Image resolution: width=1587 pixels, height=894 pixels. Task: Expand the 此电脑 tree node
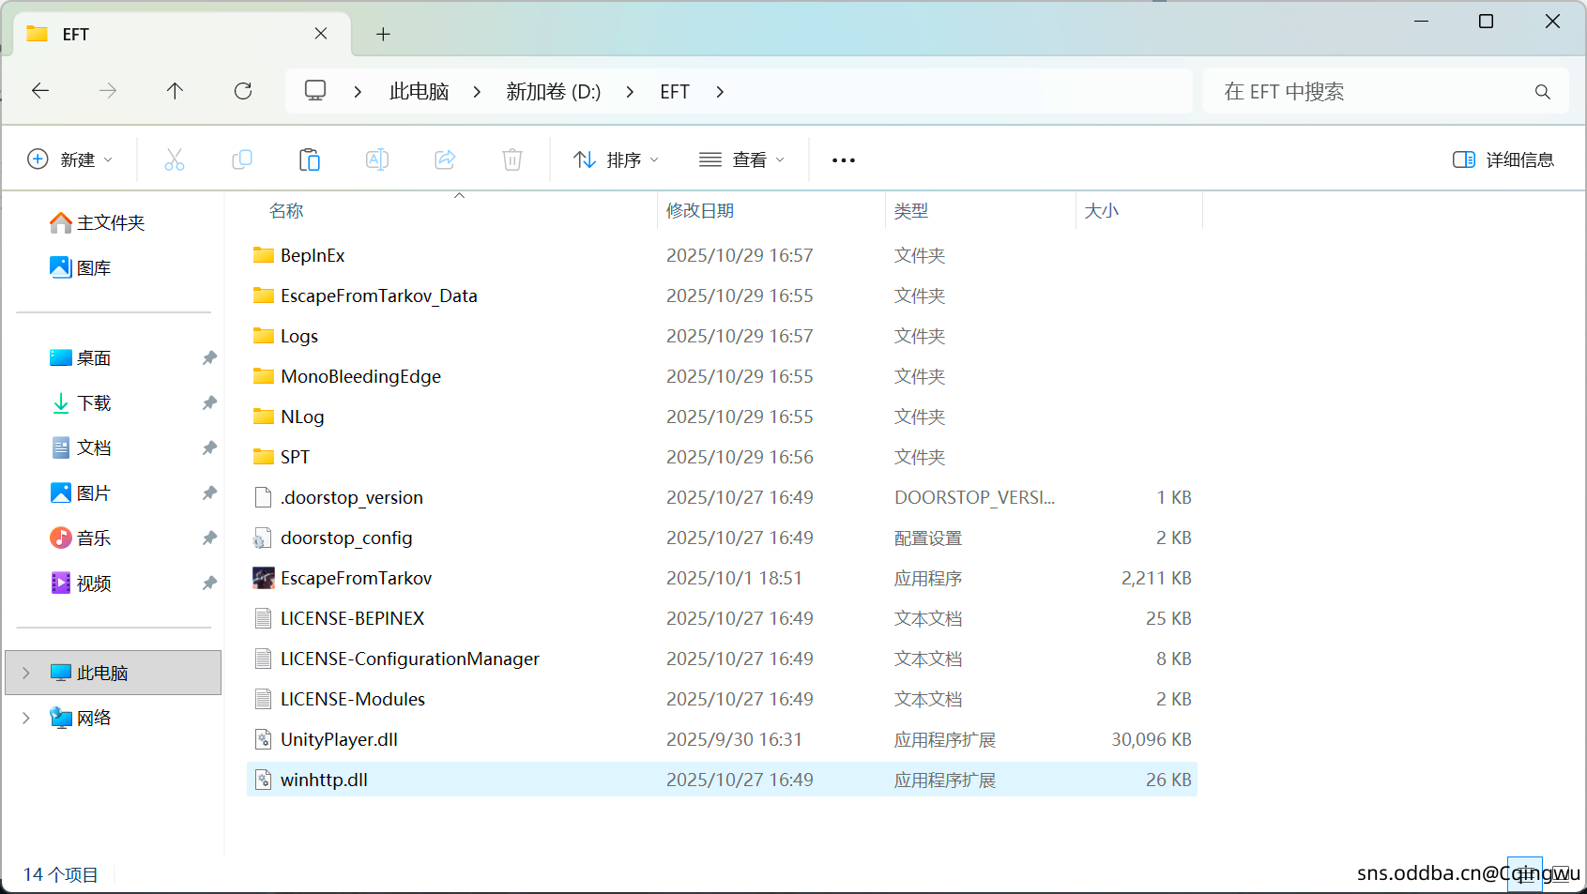[x=26, y=673]
